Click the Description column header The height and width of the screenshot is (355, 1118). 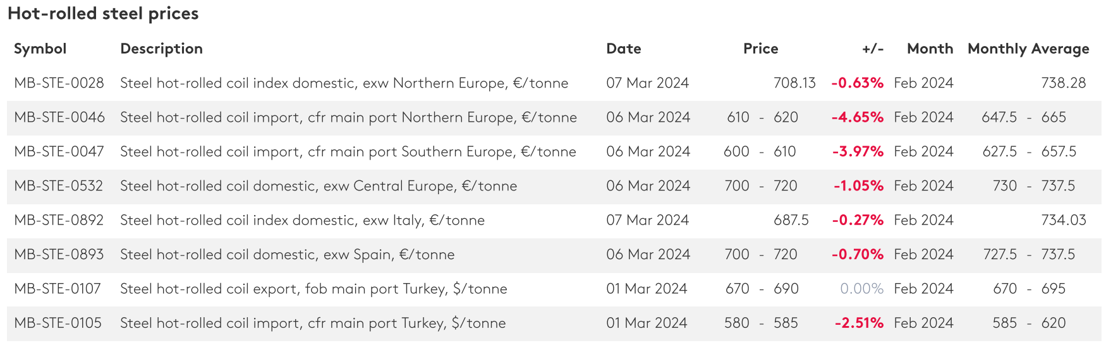click(x=161, y=49)
